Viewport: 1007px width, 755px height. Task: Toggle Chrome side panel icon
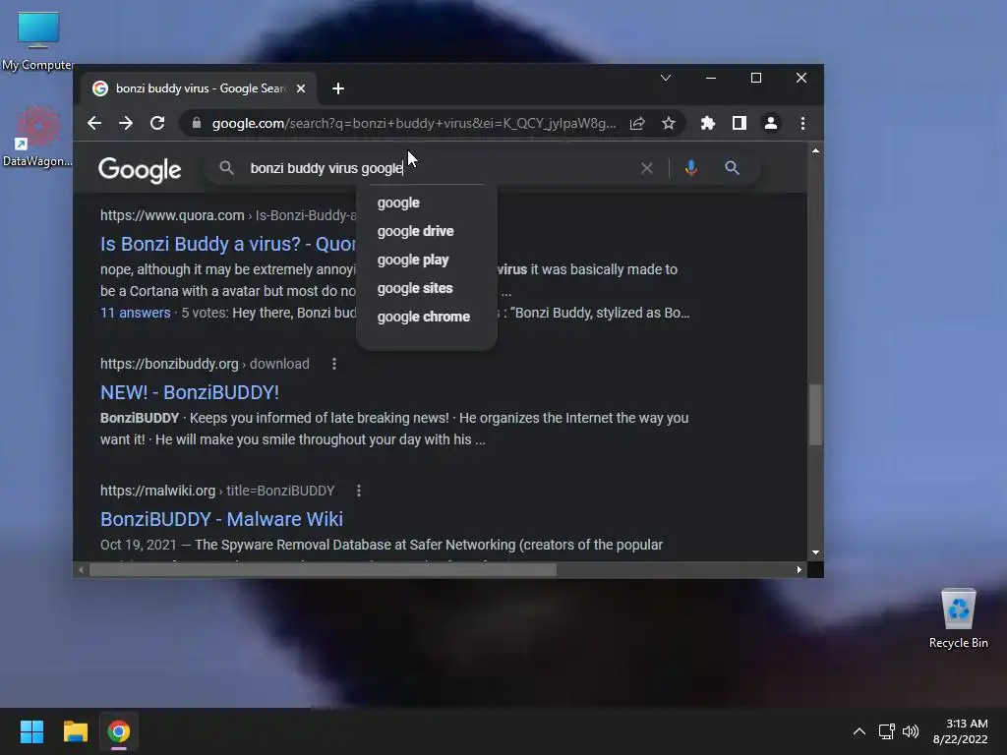[x=740, y=123]
